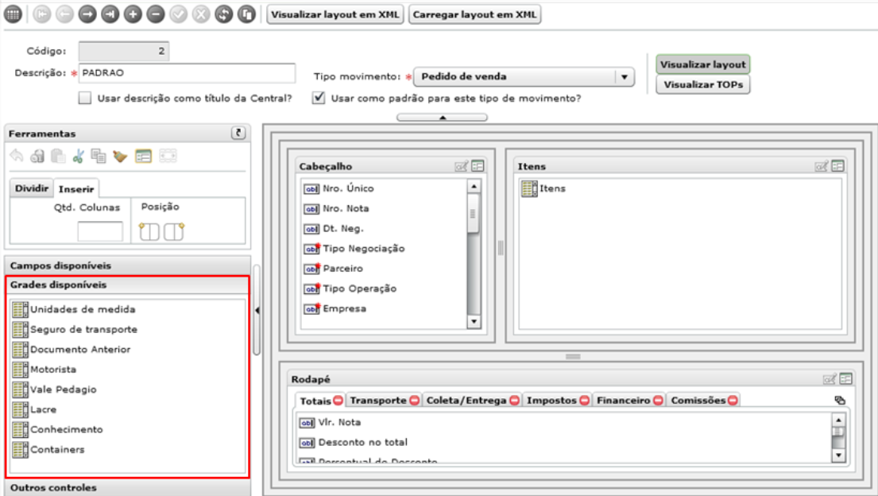Refresh record icon in top toolbar

(224, 14)
